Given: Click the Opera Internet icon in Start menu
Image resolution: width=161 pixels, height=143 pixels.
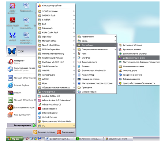Looking at the screenshot, I should pos(10,62).
